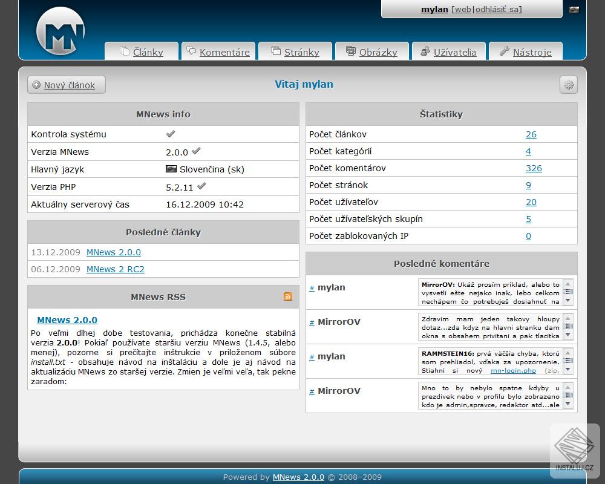The width and height of the screenshot is (605, 484).
Task: Click # link of last MirrorOV comment
Action: coord(312,391)
